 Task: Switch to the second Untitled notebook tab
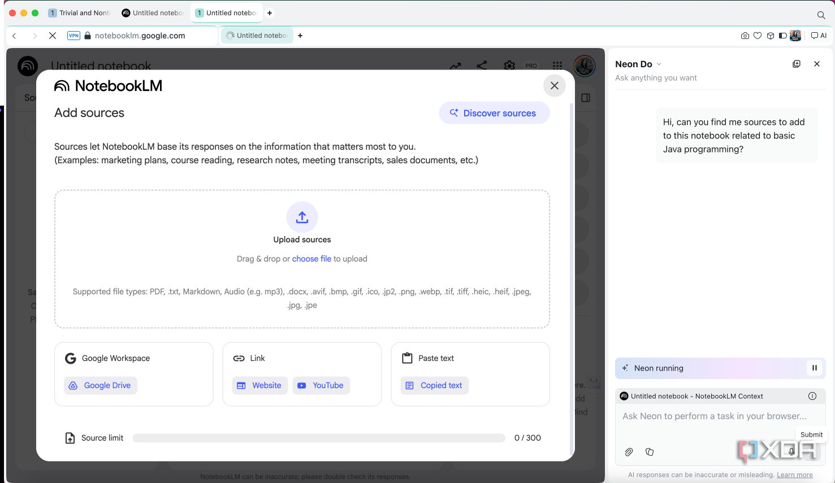tap(153, 13)
